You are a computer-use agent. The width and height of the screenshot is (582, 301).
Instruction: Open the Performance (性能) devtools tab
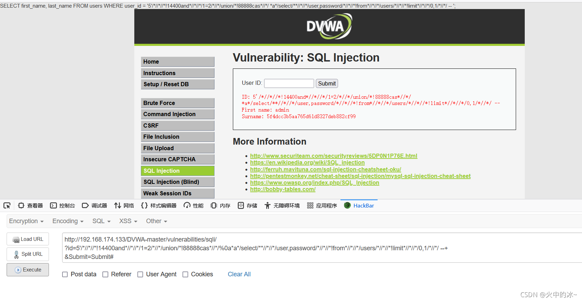point(194,205)
